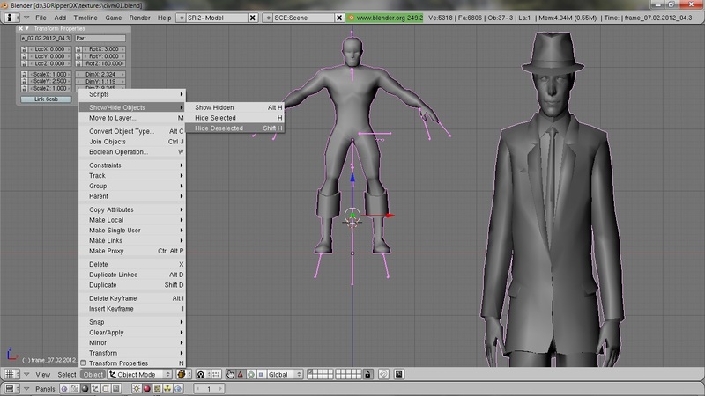Select Join Objects in the Object menu
Image resolution: width=705 pixels, height=396 pixels.
(133, 142)
